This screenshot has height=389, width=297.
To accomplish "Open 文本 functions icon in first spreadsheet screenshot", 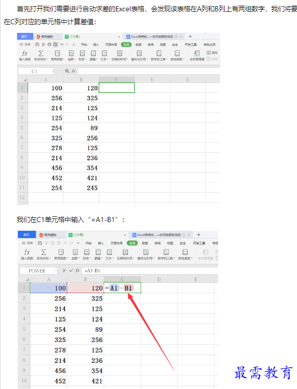I will (104, 54).
